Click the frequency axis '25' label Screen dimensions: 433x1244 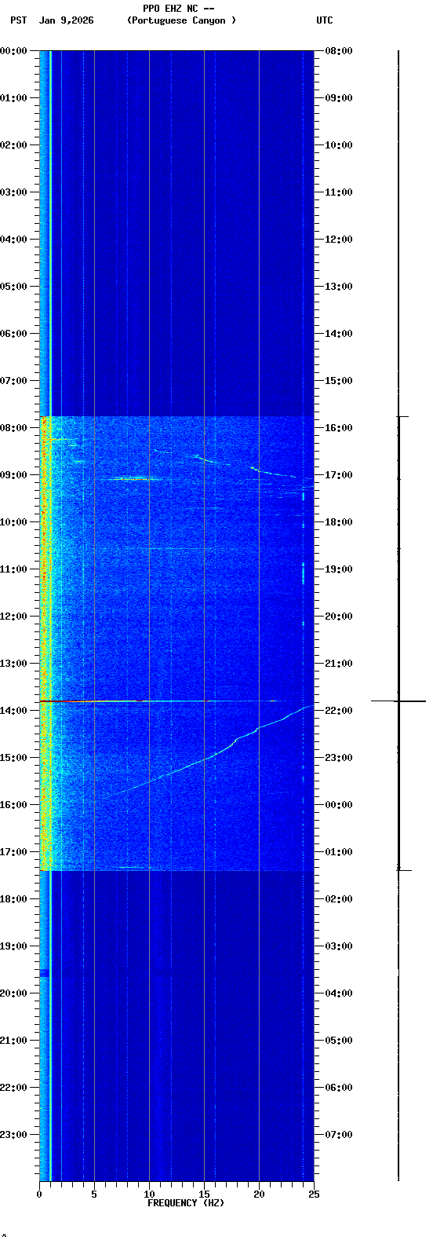tap(314, 1195)
